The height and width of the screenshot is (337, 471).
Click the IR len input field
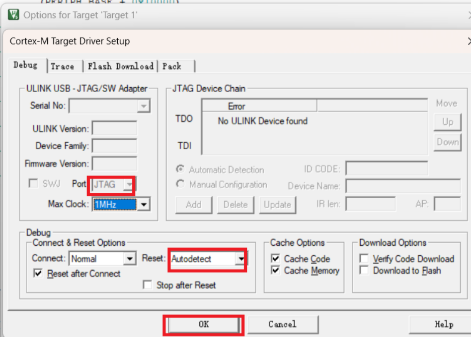370,204
